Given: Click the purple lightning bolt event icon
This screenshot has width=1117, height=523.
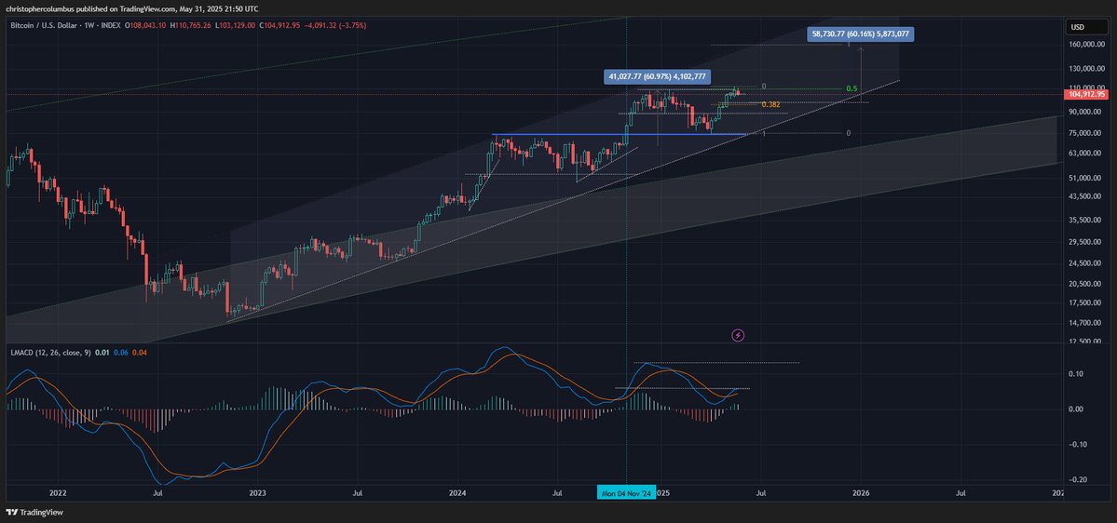Looking at the screenshot, I should tap(738, 334).
